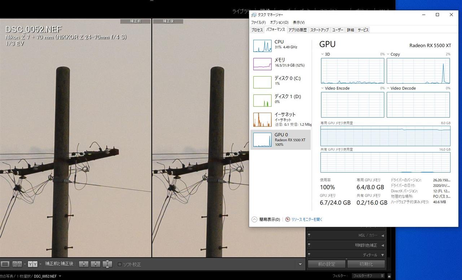Collapse the ディテール panel

[383, 255]
